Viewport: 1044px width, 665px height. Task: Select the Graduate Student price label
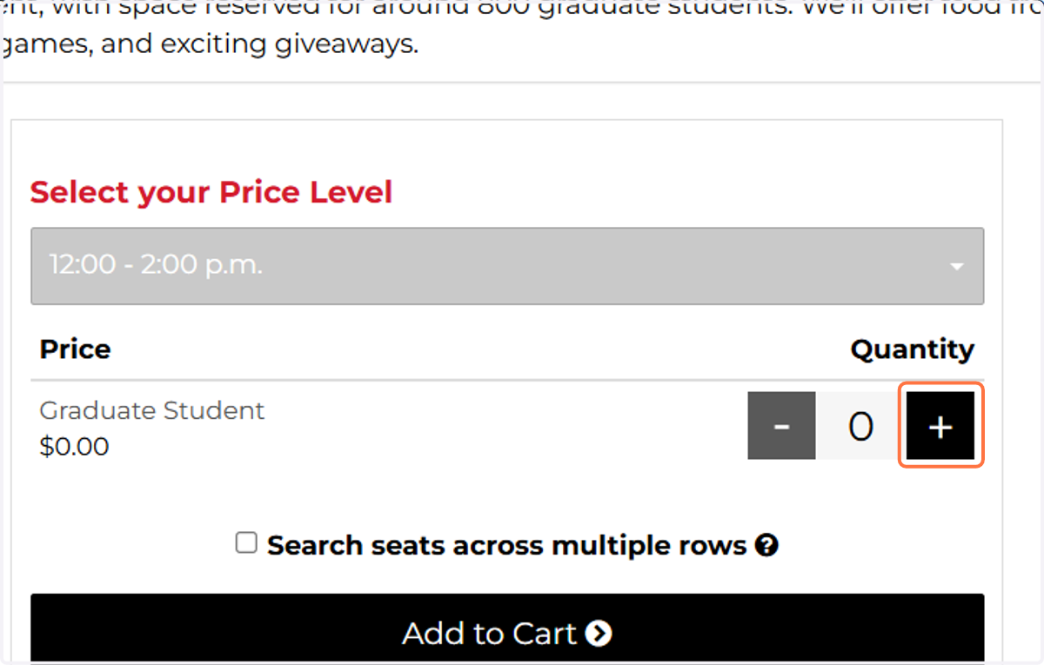tap(152, 410)
